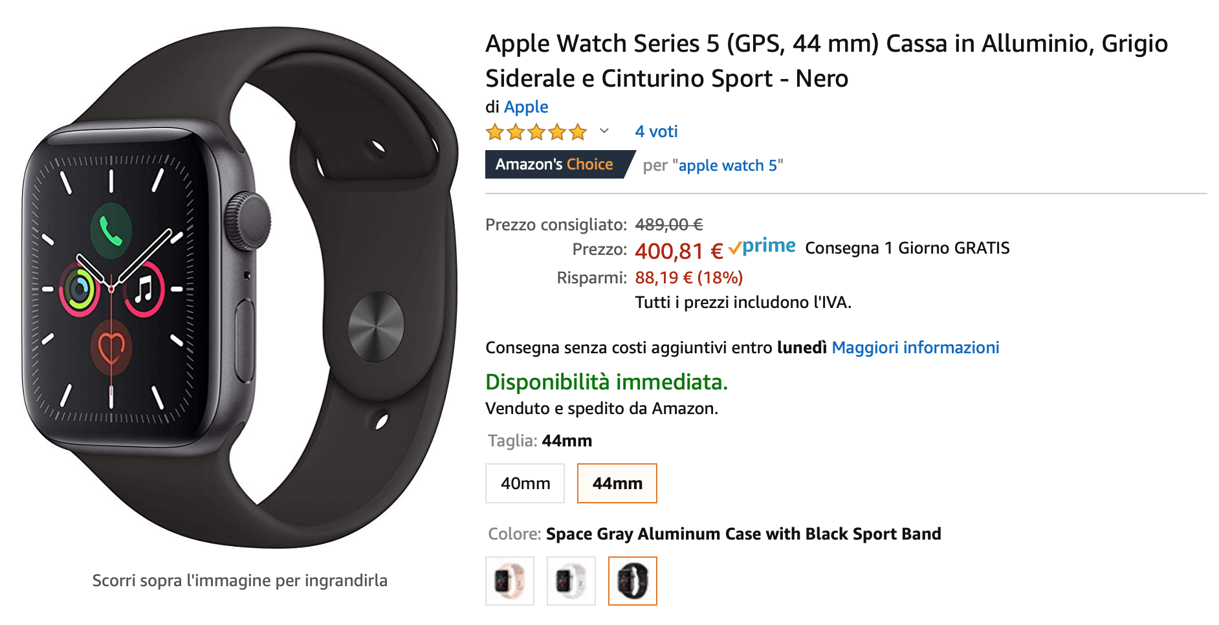Viewport: 1219px width, 625px height.
Task: Click the checkmark on the Prime badge
Action: pyautogui.click(x=734, y=247)
